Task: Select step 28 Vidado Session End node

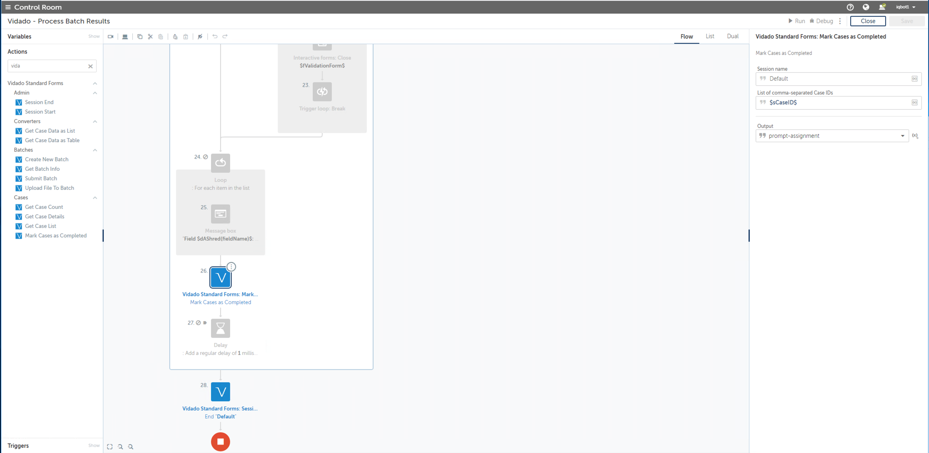Action: (x=221, y=392)
